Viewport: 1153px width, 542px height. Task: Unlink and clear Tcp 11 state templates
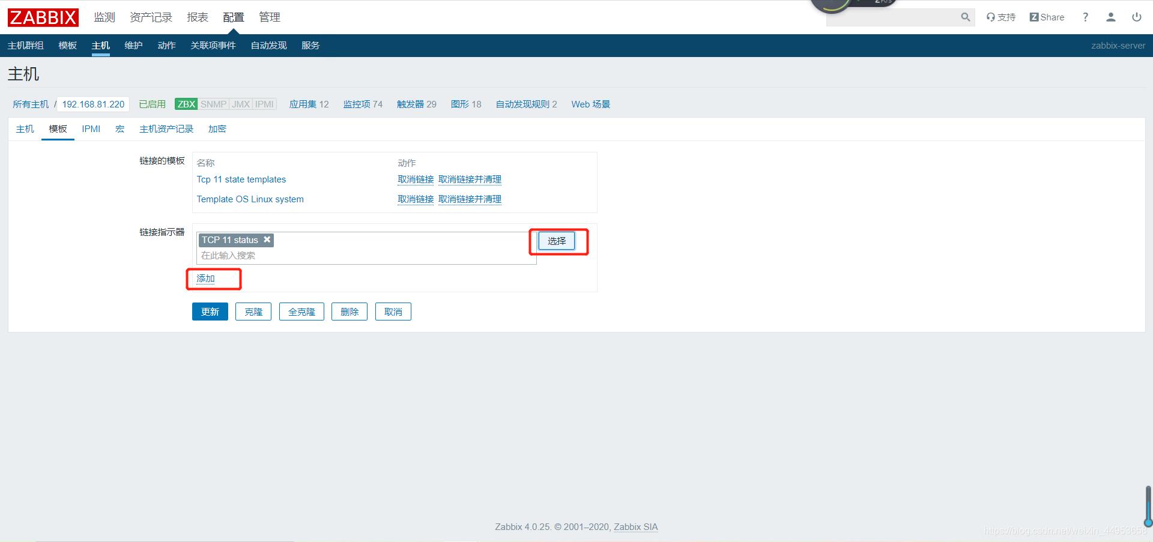(470, 179)
